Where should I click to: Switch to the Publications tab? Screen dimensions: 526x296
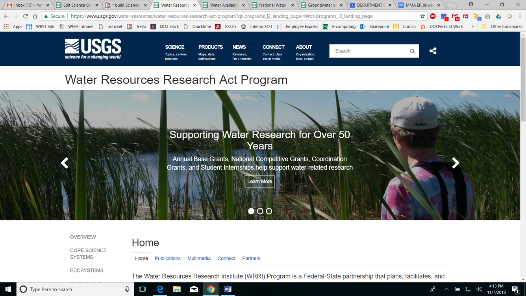(x=168, y=259)
